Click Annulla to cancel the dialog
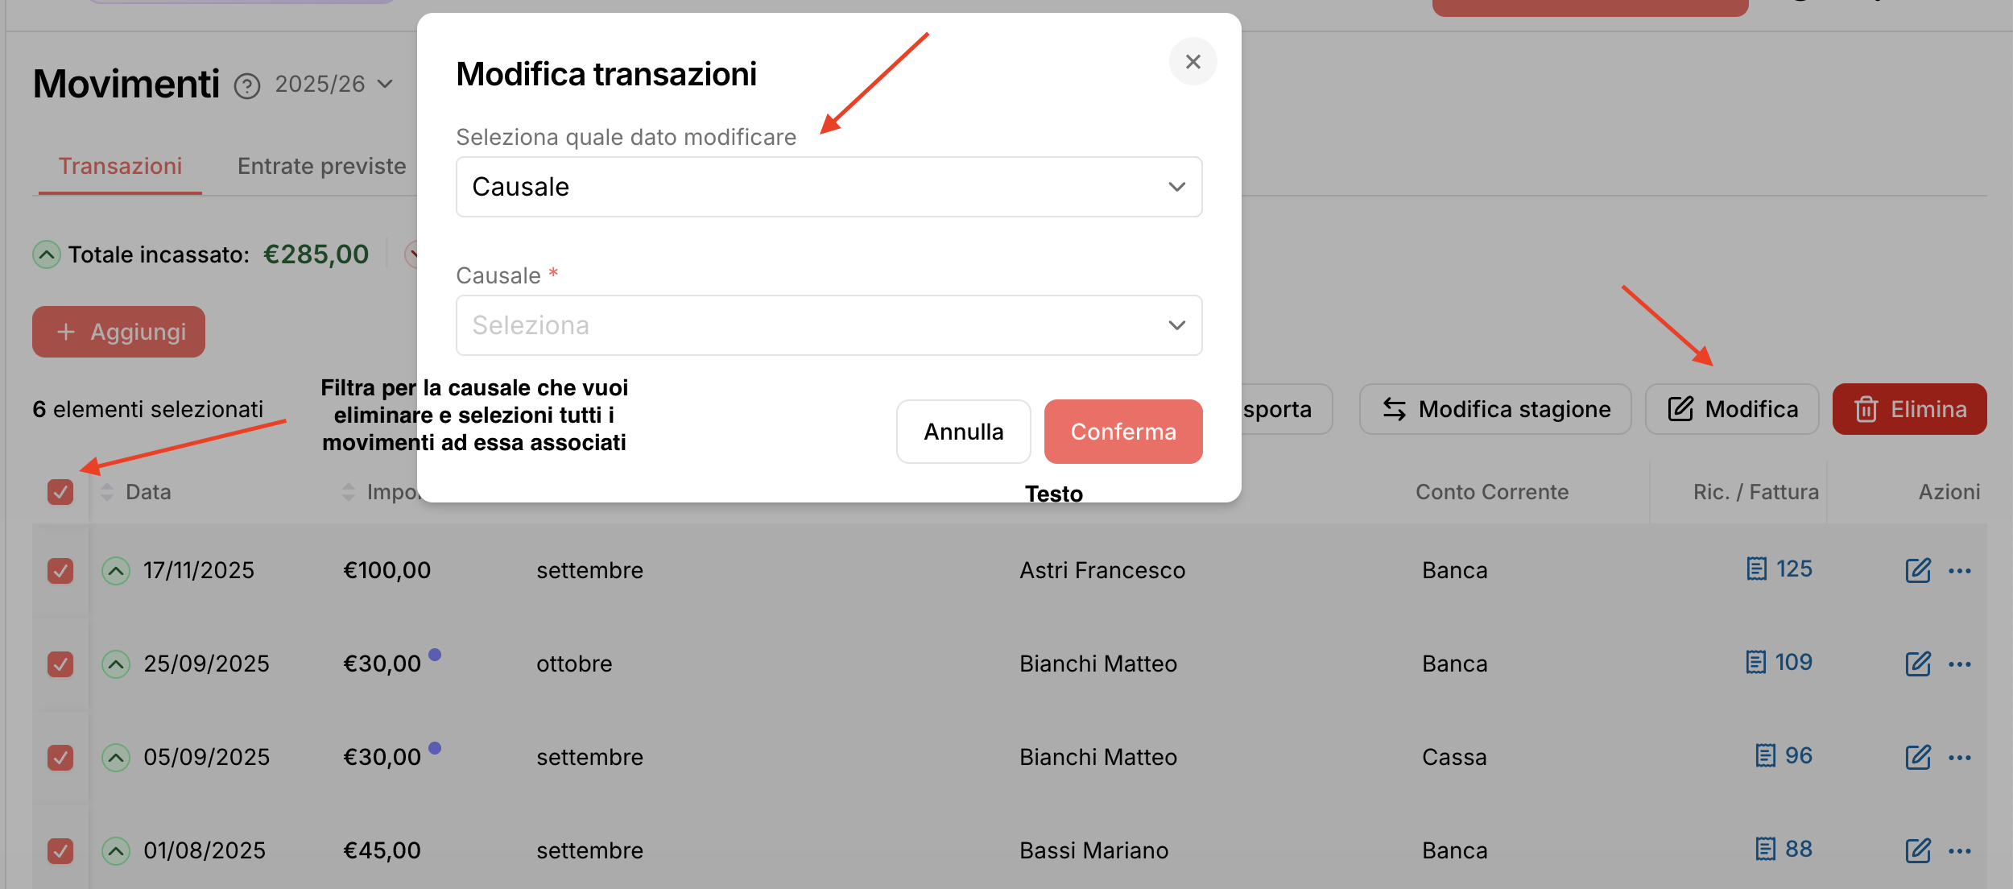The height and width of the screenshot is (889, 2013). click(963, 432)
